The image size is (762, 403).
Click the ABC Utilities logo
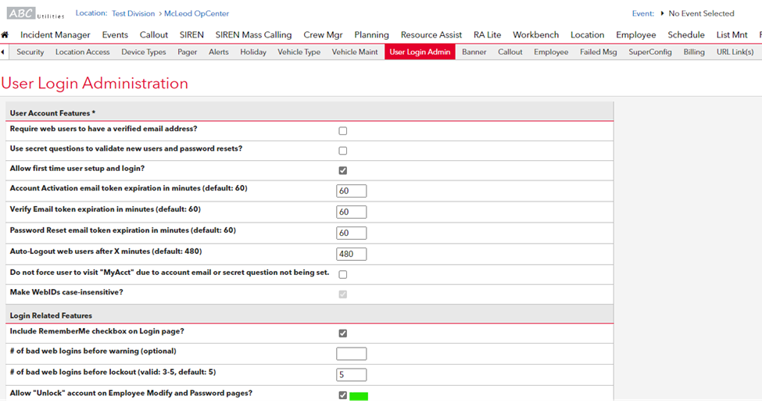[35, 13]
